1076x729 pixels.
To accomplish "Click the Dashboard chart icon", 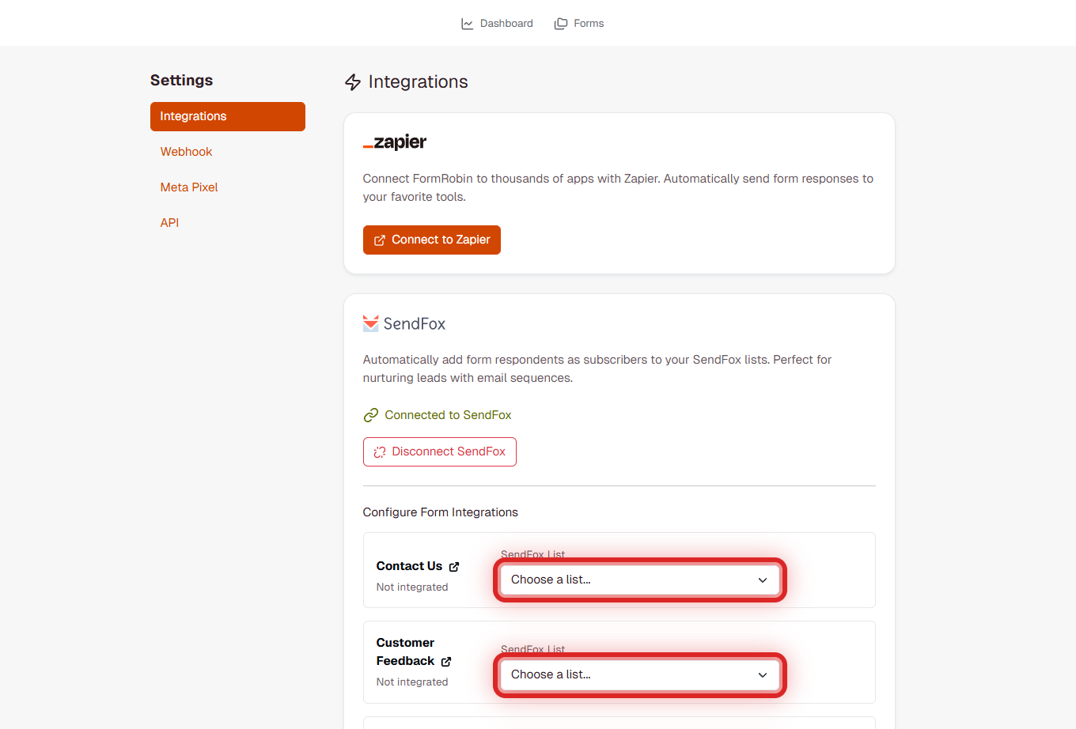I will [467, 23].
